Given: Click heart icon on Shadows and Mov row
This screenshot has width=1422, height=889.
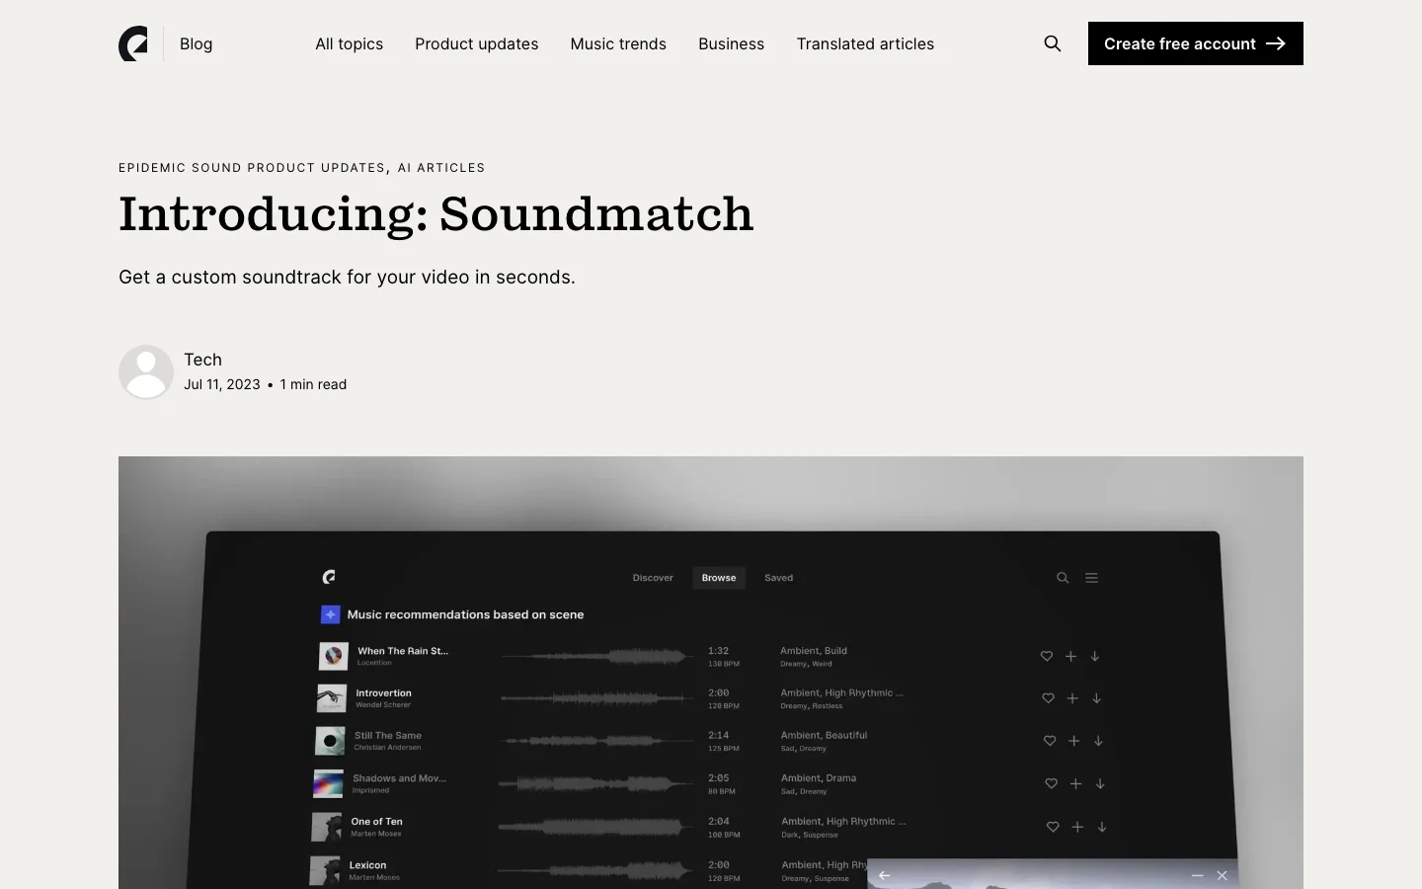Looking at the screenshot, I should click(x=1052, y=783).
